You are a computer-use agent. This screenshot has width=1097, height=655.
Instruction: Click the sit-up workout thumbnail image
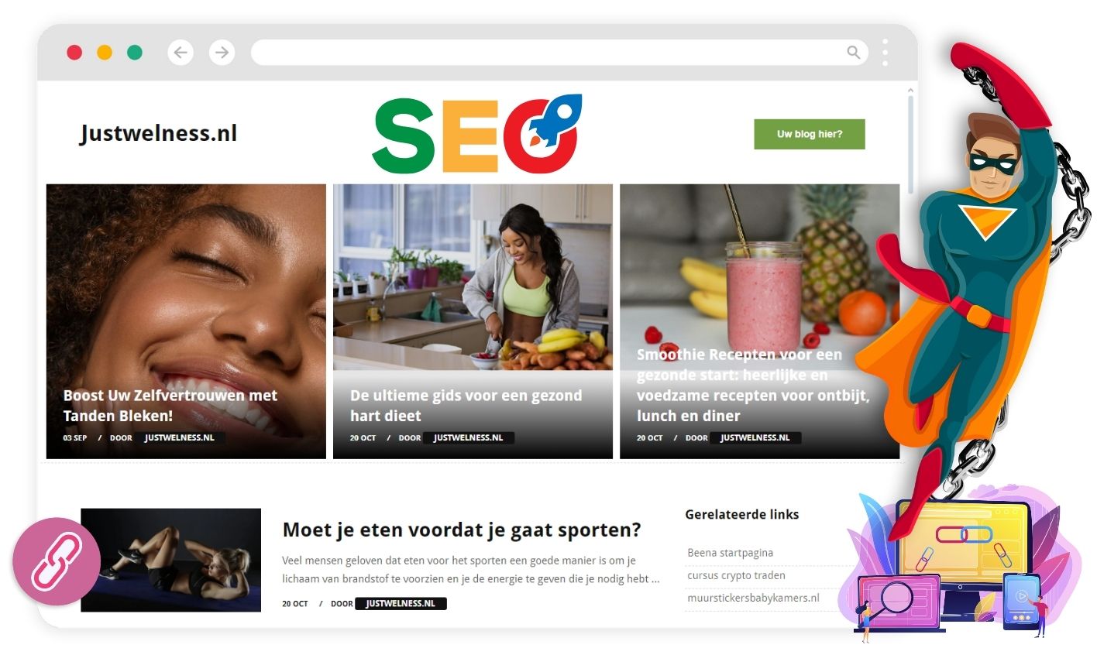171,560
